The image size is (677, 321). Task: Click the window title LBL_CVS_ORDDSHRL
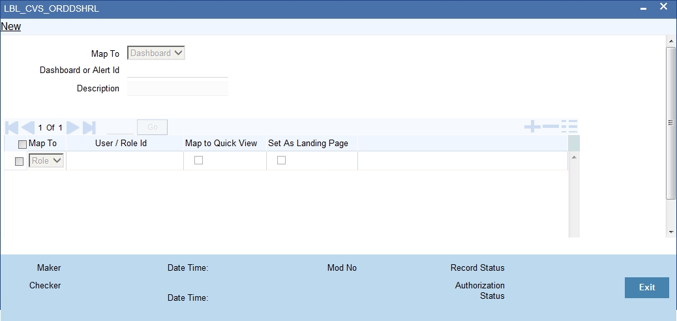click(52, 8)
